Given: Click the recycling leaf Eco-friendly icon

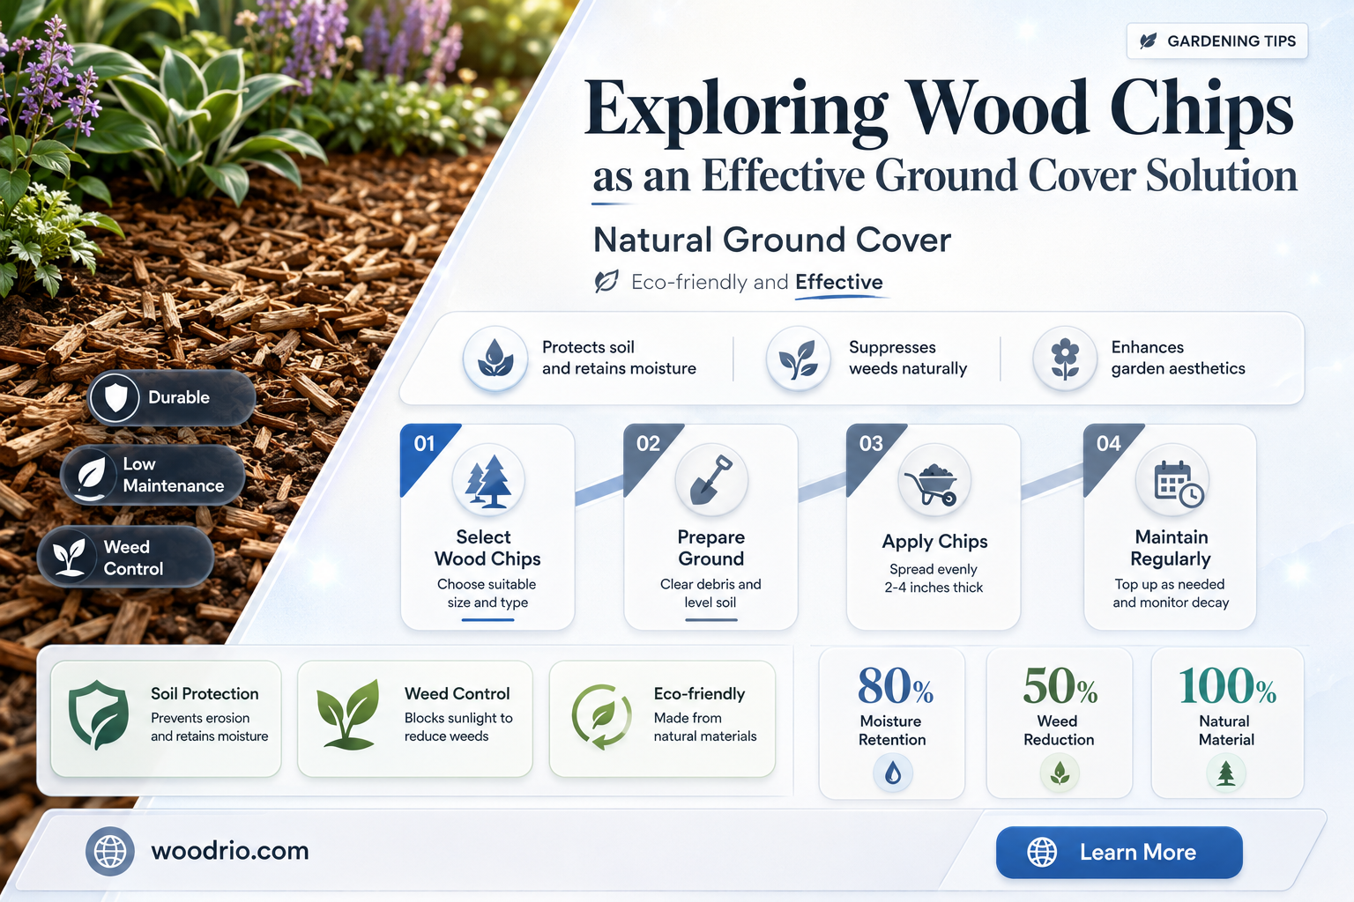Looking at the screenshot, I should click(x=601, y=716).
